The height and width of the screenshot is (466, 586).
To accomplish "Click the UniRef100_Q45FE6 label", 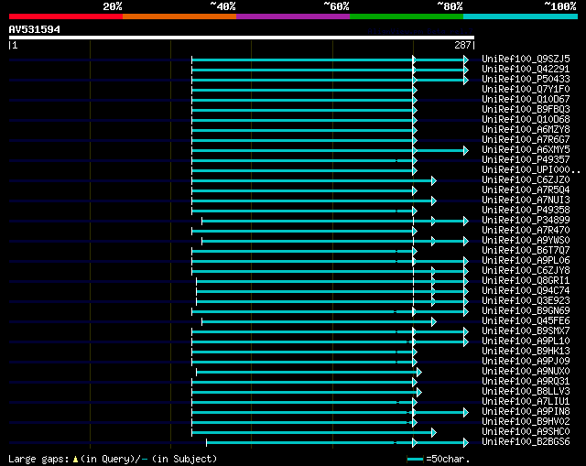I will pos(526,321).
